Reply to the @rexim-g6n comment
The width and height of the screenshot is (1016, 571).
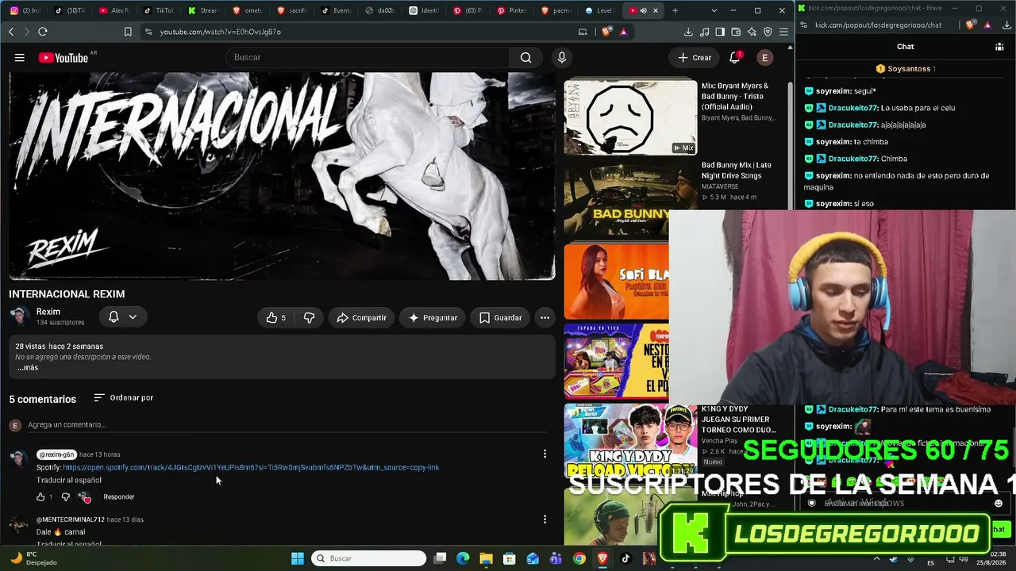coord(119,496)
